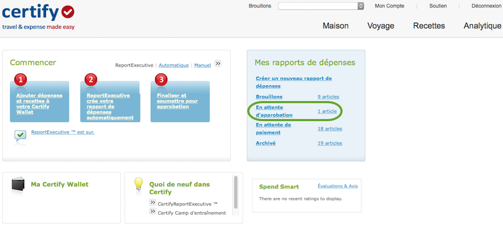Open the Évaluations & Avis link

(x=338, y=186)
